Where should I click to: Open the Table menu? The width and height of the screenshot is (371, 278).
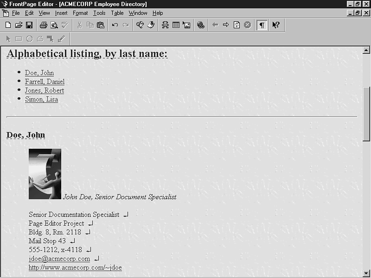pyautogui.click(x=117, y=13)
